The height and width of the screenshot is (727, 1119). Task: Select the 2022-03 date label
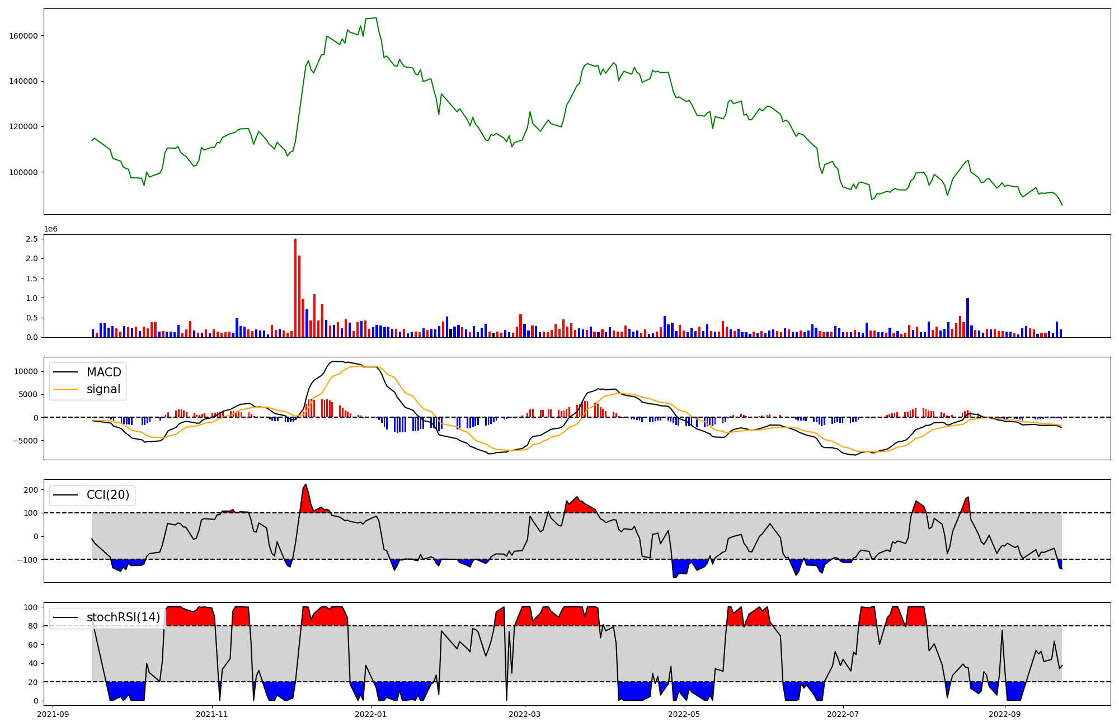[x=525, y=714]
